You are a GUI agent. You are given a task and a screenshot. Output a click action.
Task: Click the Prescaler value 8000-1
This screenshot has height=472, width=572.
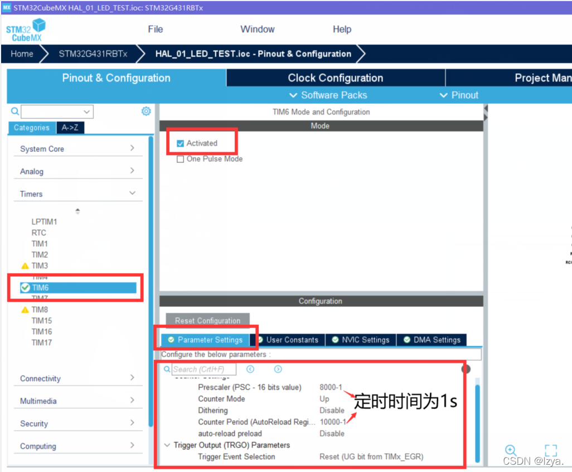click(331, 387)
